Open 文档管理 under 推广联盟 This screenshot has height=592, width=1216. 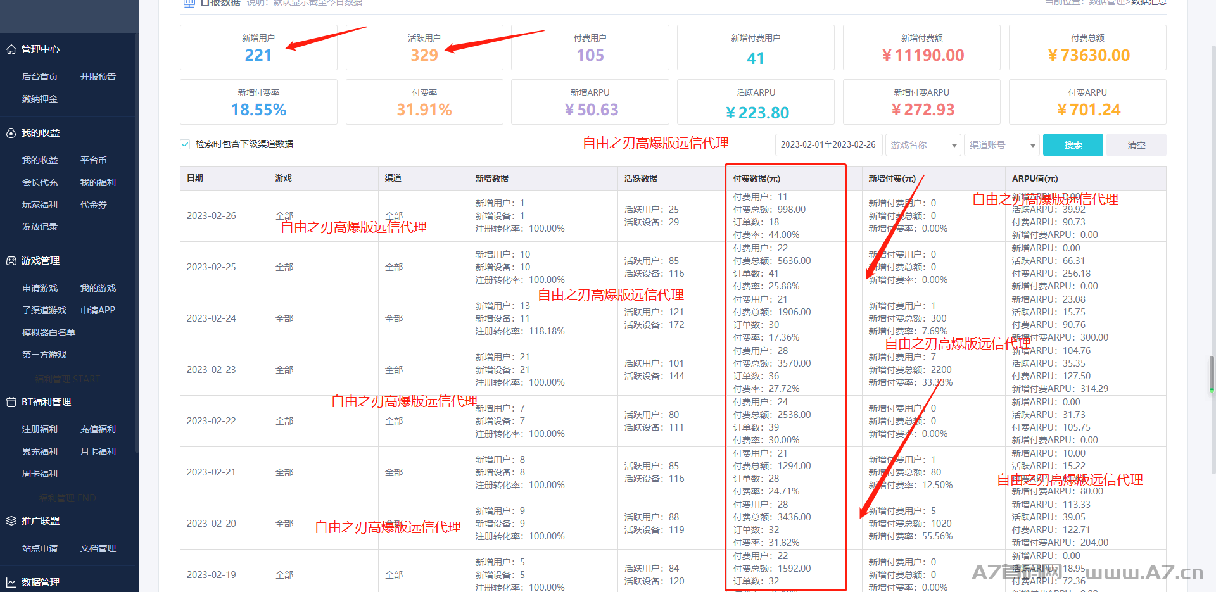pos(98,548)
